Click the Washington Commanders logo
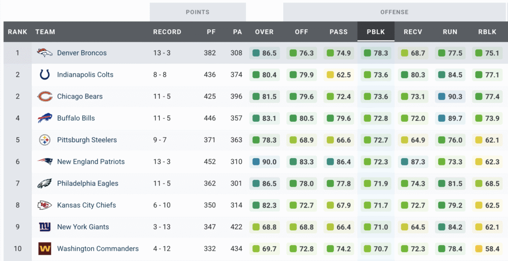Image resolution: width=508 pixels, height=261 pixels. point(45,249)
